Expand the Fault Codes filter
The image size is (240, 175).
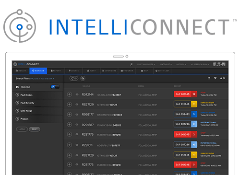[17, 95]
